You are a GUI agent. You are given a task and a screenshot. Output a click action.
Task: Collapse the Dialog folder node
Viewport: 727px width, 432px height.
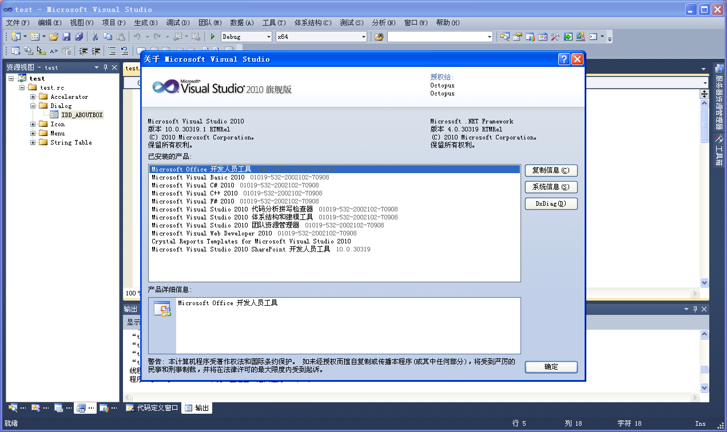point(33,106)
